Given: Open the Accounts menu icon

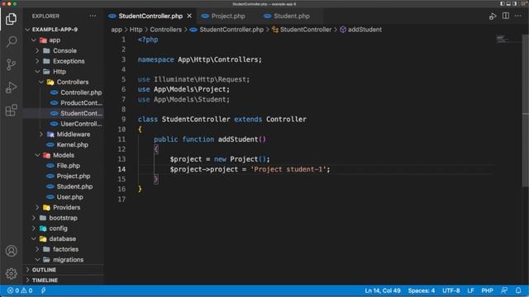Looking at the screenshot, I should tap(11, 251).
